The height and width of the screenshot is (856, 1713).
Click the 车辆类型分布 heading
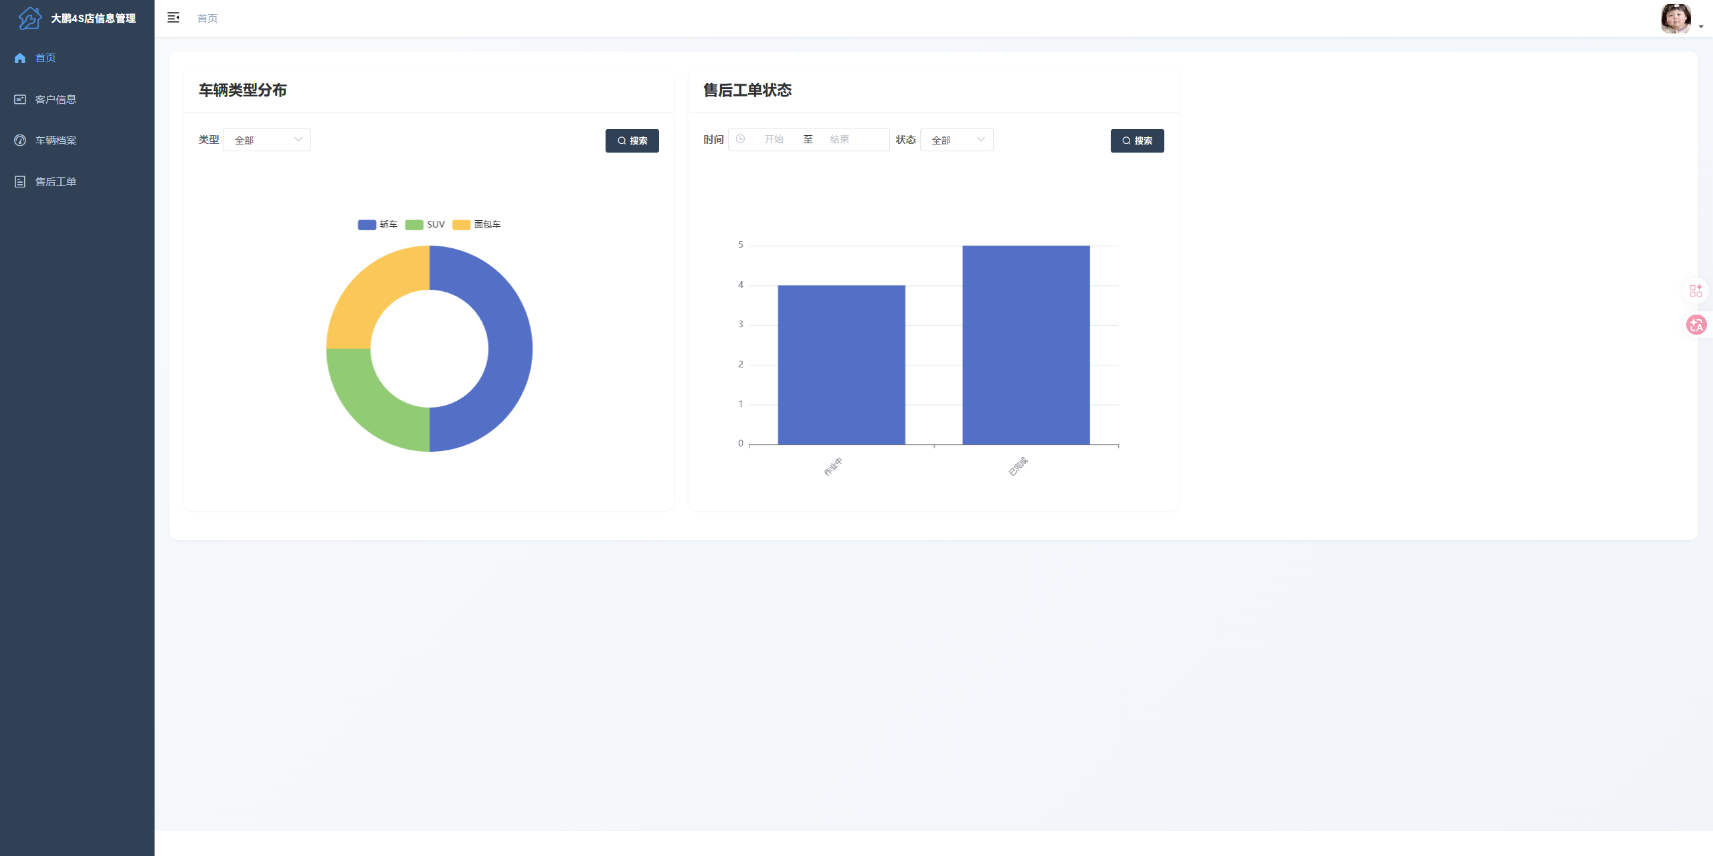pyautogui.click(x=243, y=90)
